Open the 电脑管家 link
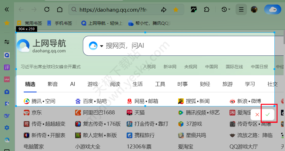The image size is (285, 151). [34, 147]
